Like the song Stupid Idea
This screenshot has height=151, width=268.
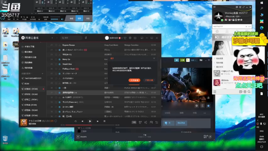point(56,64)
